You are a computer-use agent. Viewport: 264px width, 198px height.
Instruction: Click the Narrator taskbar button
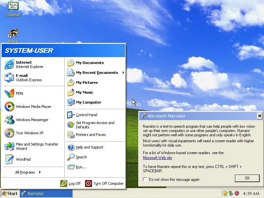coord(46,193)
